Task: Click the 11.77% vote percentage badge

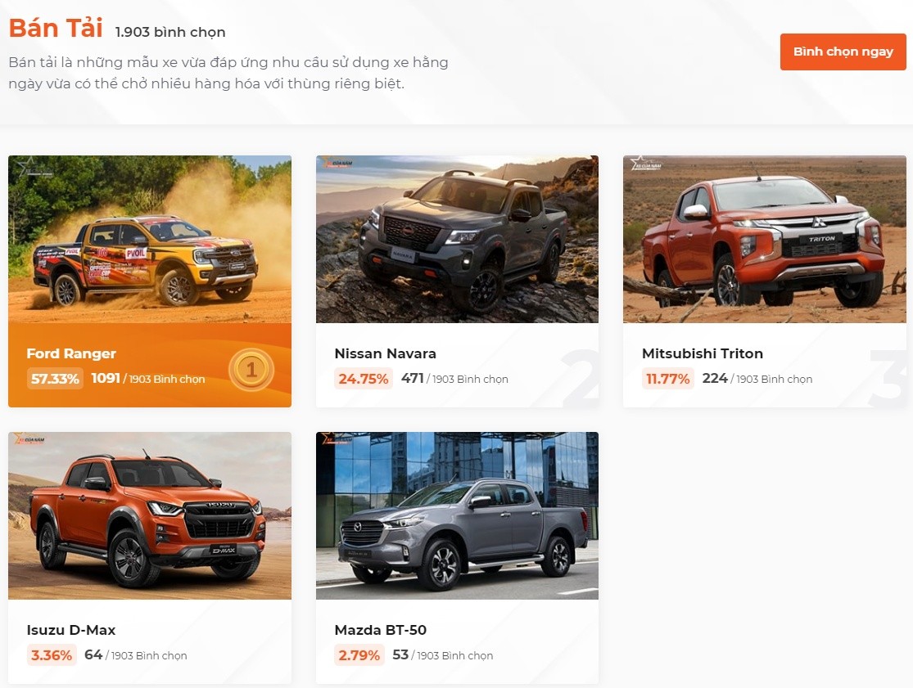Action: (x=667, y=379)
